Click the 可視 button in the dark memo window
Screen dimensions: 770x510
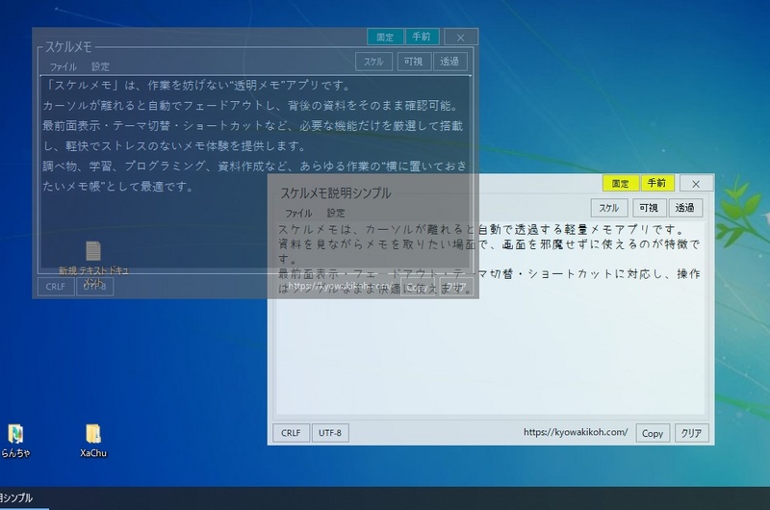tap(412, 62)
